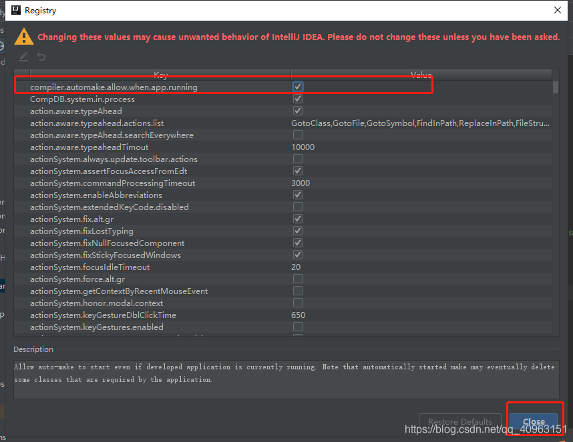This screenshot has height=442, width=573.
Task: Uncheck actionSystem.assertFocusAccessFromEdt checkbox
Action: click(x=298, y=171)
